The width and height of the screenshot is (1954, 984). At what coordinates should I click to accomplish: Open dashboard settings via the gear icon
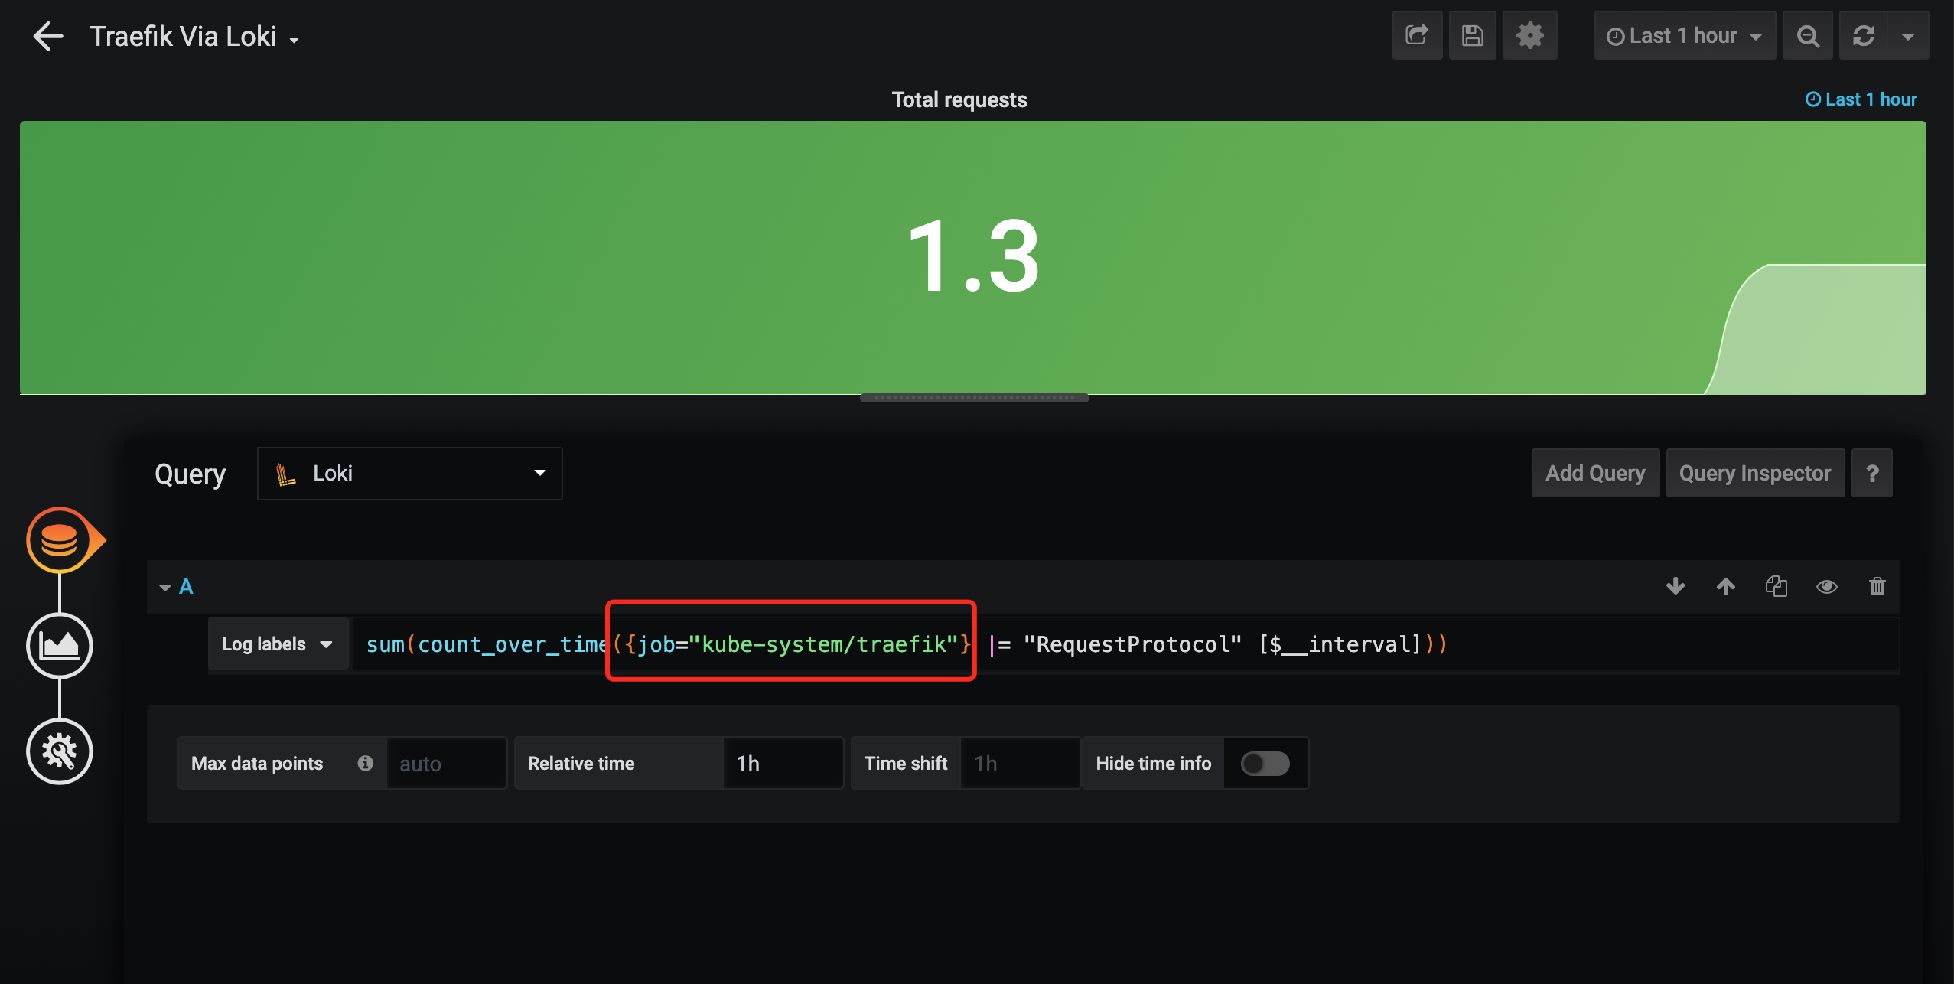(x=1529, y=35)
